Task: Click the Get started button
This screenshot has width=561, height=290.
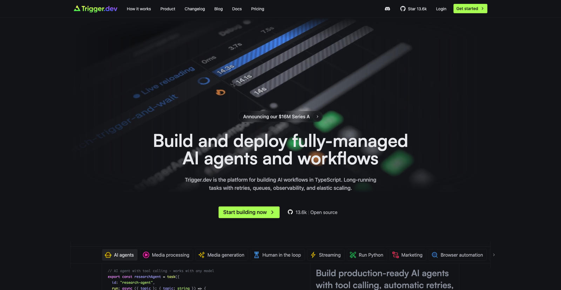Action: point(470,9)
